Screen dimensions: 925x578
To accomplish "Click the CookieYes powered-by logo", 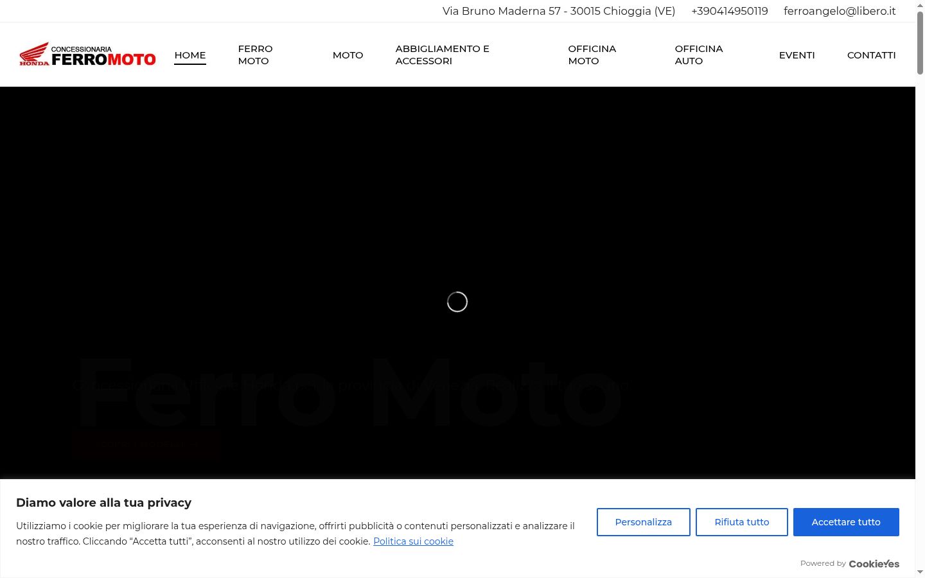I will pos(874,564).
